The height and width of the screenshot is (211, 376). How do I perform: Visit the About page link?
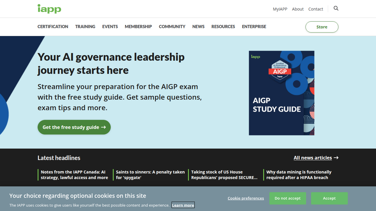[298, 9]
